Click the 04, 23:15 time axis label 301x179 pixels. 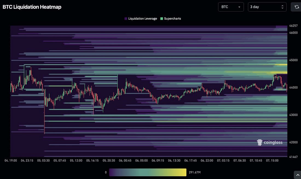(x=27, y=161)
